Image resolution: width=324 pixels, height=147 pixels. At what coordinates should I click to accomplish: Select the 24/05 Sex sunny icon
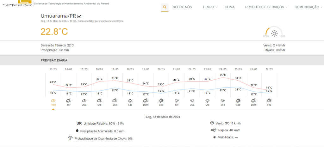(x=223, y=101)
